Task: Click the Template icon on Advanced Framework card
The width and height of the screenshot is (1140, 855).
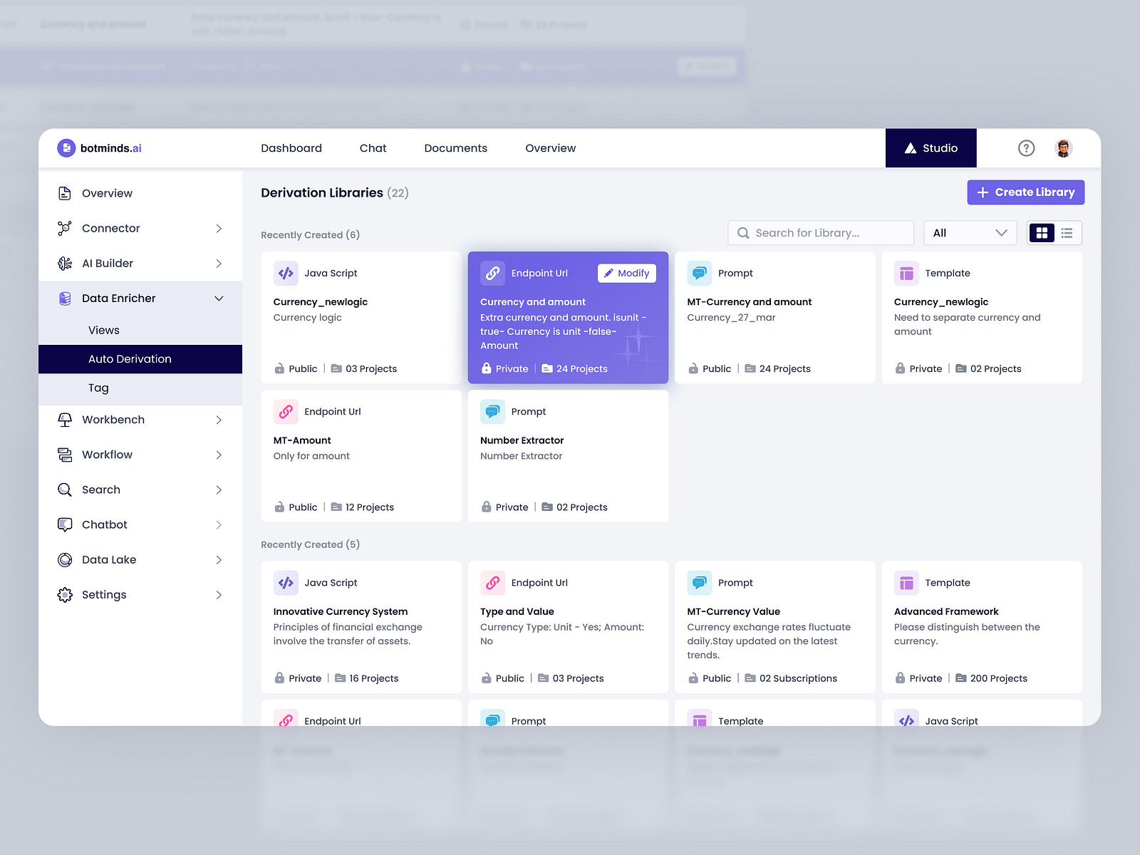Action: (x=906, y=582)
